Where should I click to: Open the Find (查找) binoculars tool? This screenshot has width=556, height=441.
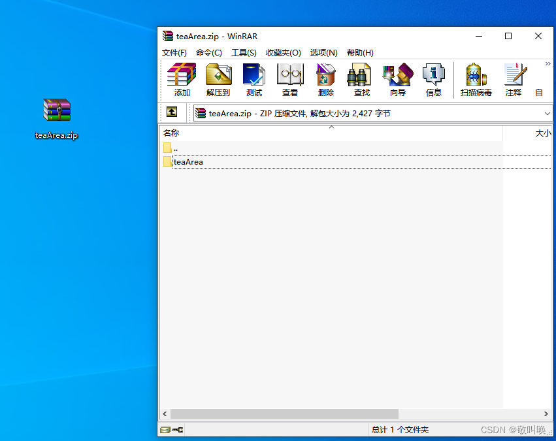click(x=362, y=80)
